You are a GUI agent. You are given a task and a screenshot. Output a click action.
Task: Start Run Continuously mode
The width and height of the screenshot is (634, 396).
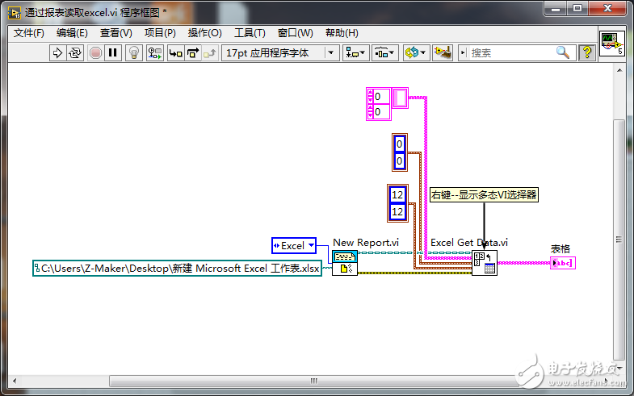75,53
